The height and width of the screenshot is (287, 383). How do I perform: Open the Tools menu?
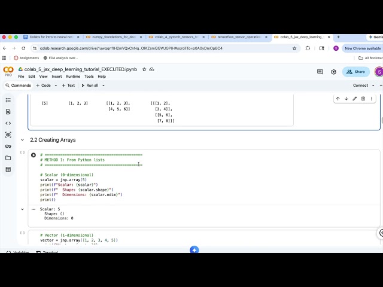pyautogui.click(x=89, y=77)
